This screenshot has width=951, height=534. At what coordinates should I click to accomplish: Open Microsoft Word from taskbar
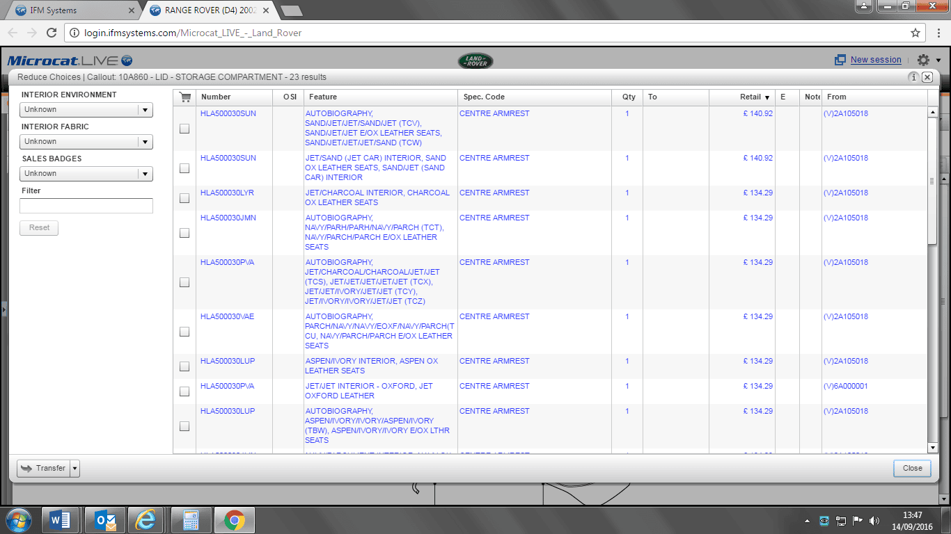[x=61, y=520]
